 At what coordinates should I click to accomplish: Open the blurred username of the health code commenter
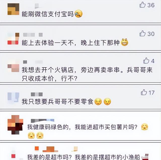(x=43, y=121)
